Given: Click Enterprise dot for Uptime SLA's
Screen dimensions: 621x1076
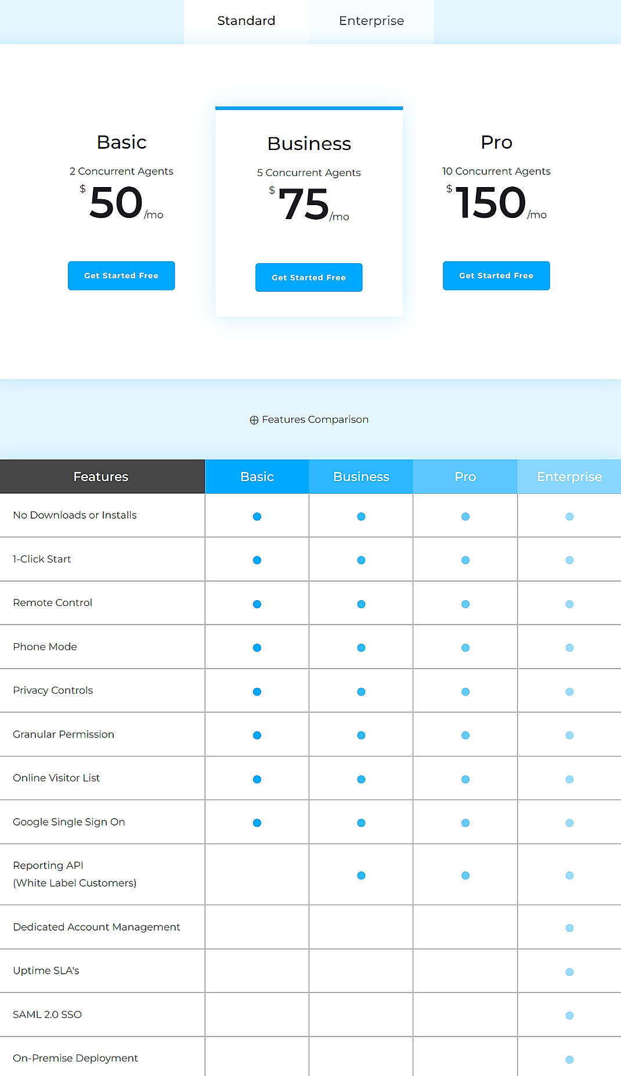Looking at the screenshot, I should 569,972.
